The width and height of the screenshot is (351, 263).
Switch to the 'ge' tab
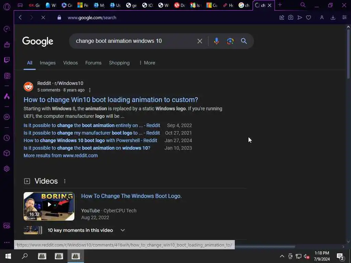click(131, 5)
